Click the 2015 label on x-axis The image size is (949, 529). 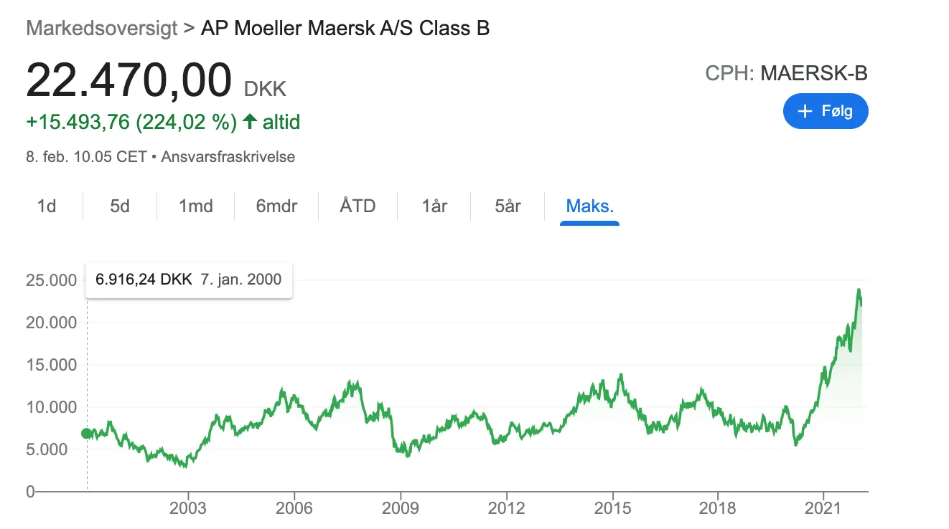(612, 508)
